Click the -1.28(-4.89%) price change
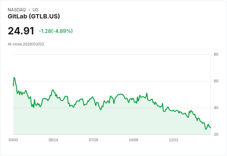Viewport: 227px width, 156px height. pos(56,31)
